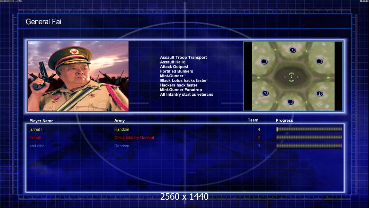
Task: Click "China Infantry General" army entry
Action: (x=134, y=138)
